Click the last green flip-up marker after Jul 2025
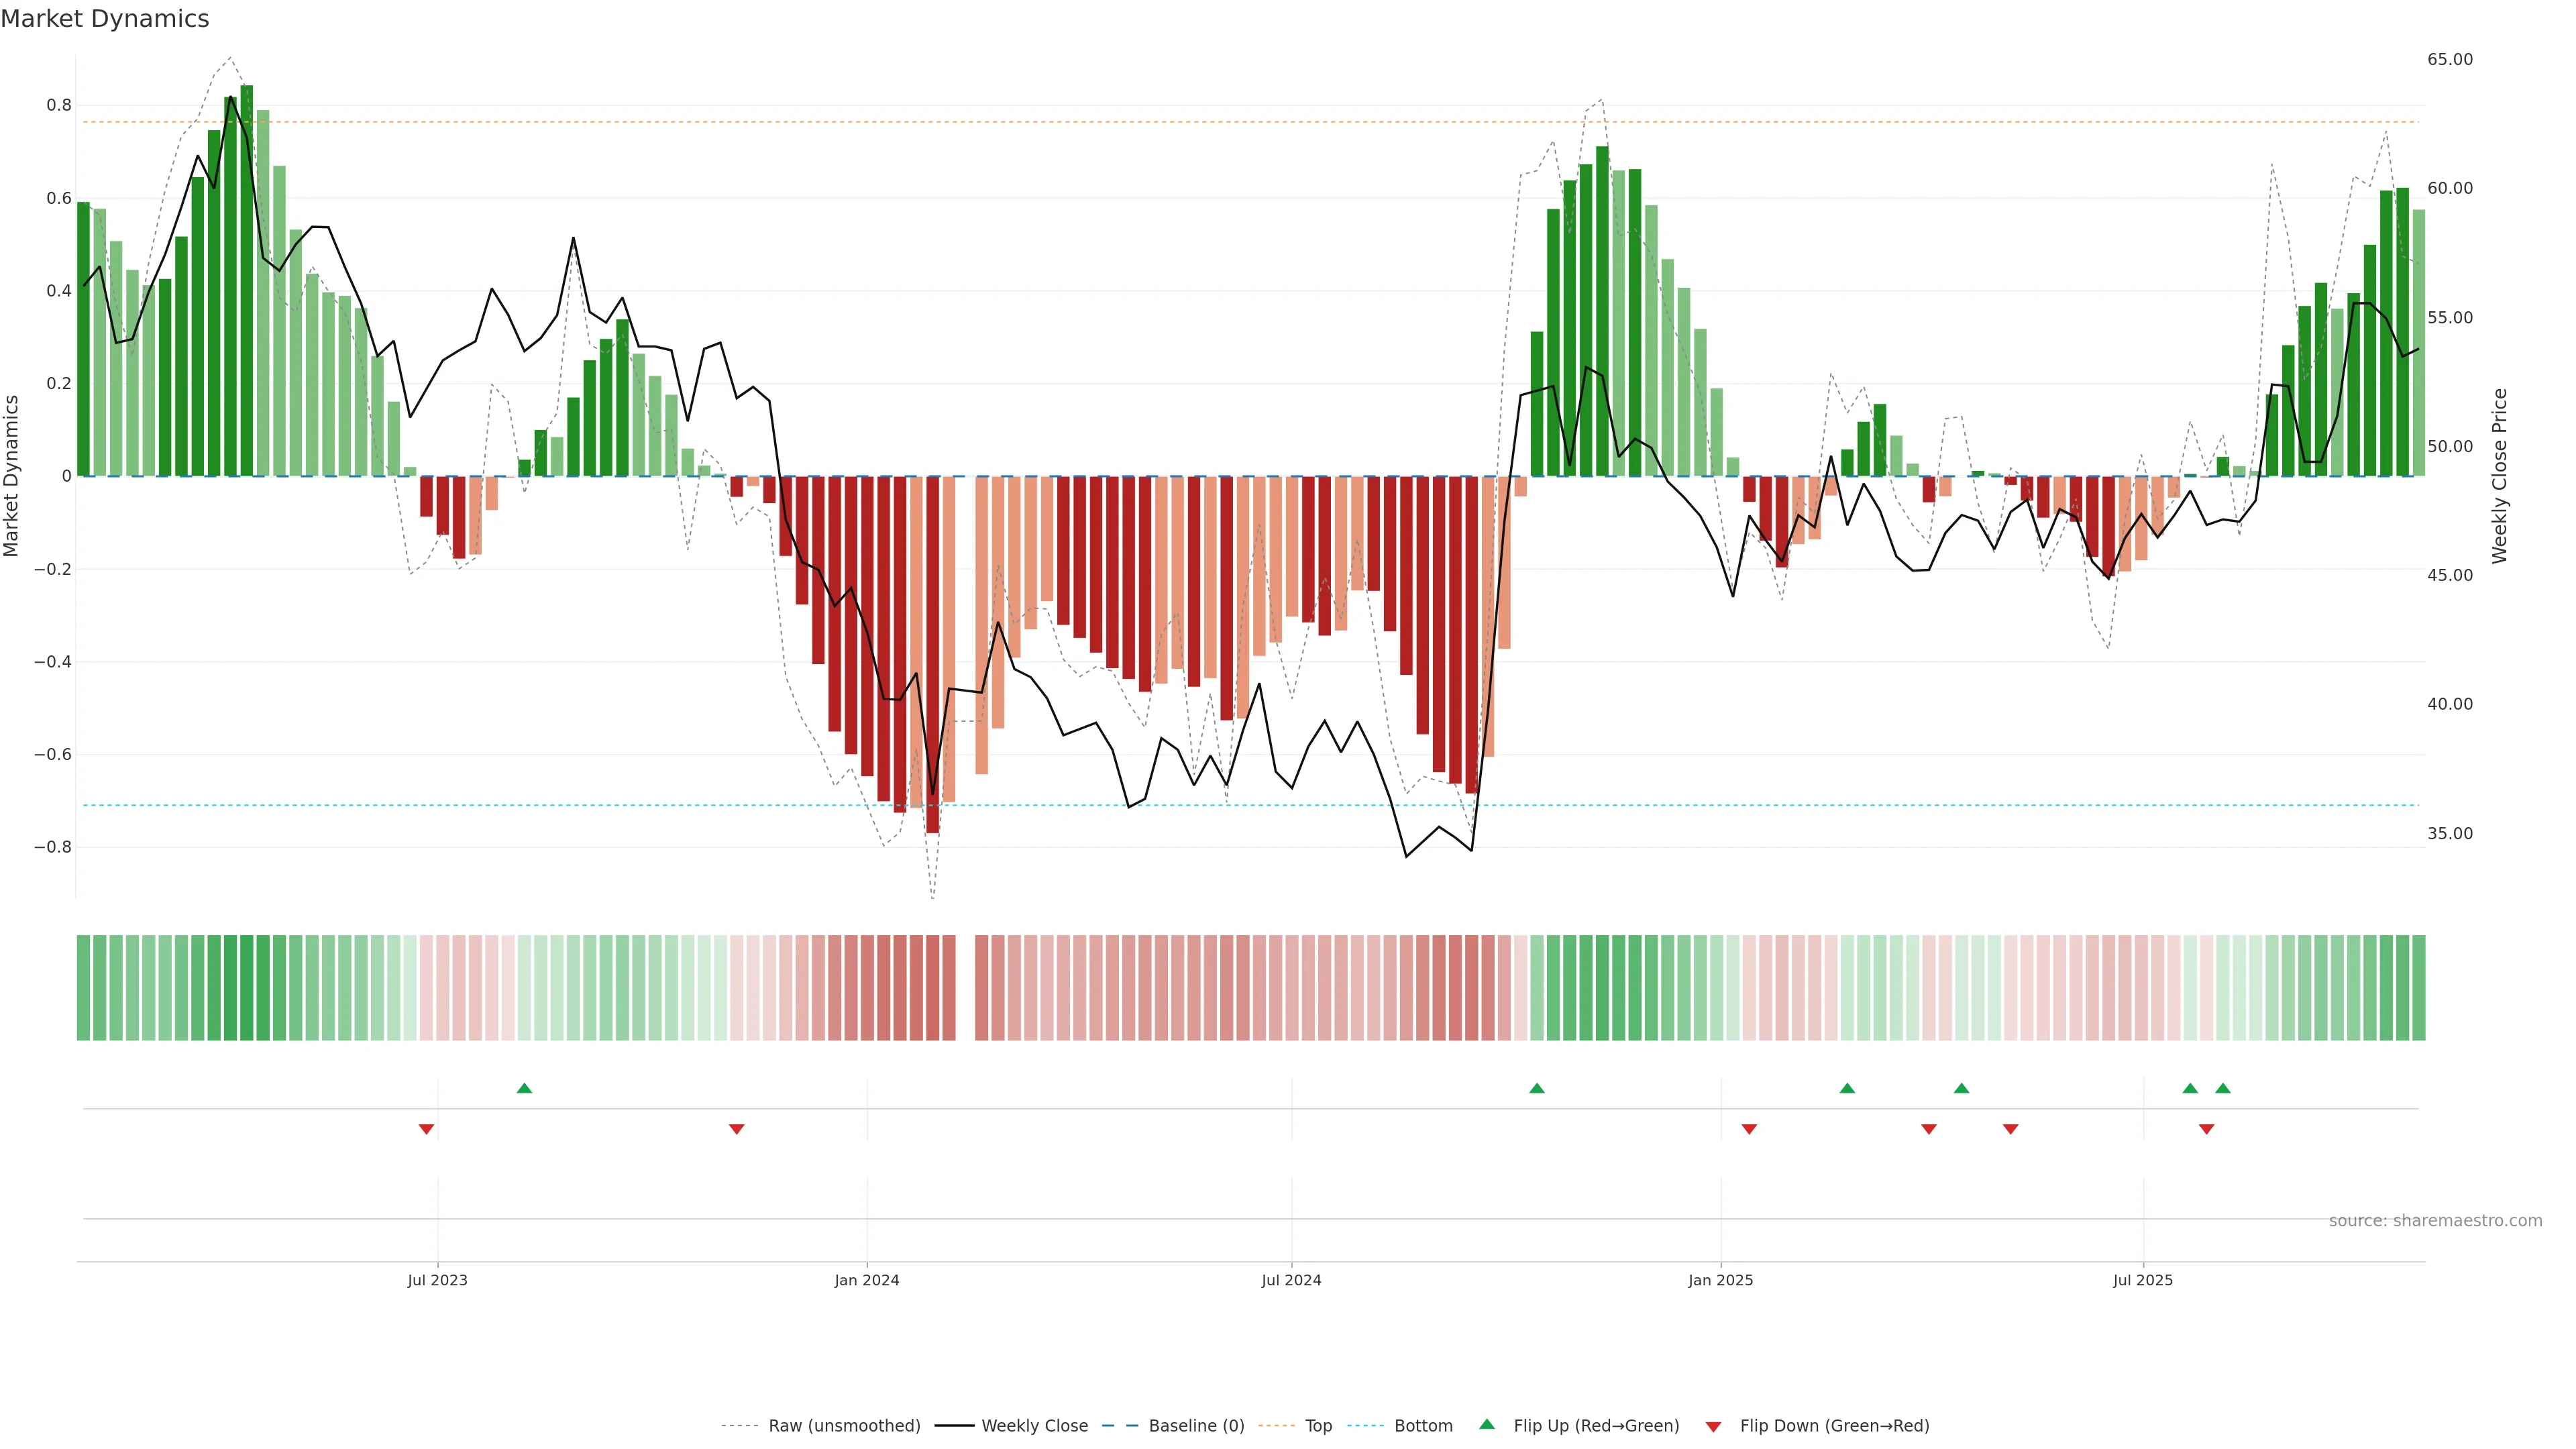This screenshot has height=1449, width=2576. pos(2223,1088)
